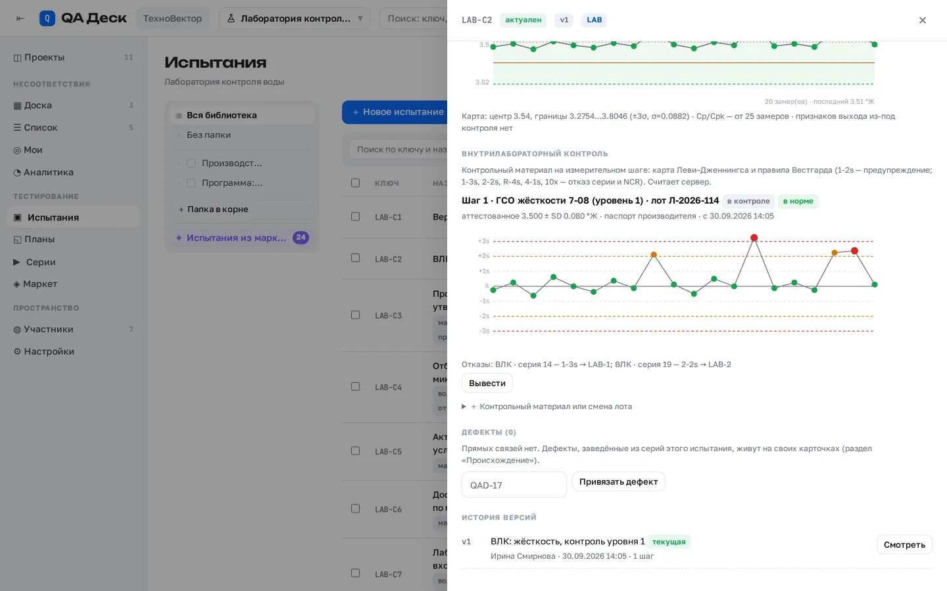Click the QA Деск logo icon
The image size is (947, 591).
tap(47, 18)
